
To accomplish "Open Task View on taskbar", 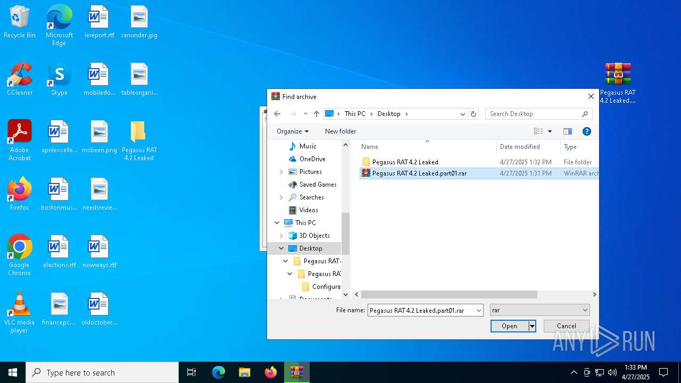I will (x=192, y=372).
